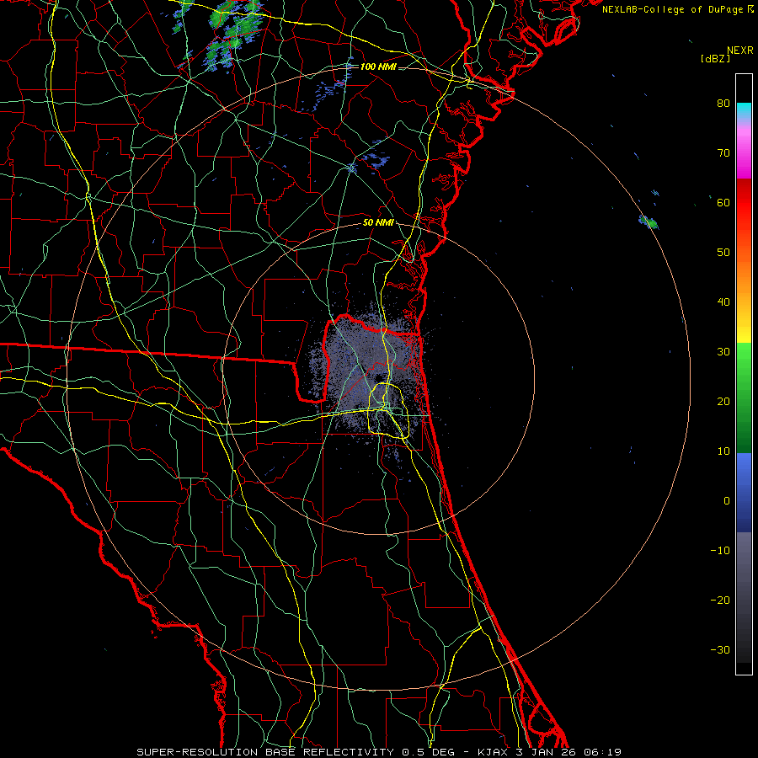The height and width of the screenshot is (758, 758).
Task: Click the 100 NMI range ring label
Action: click(x=378, y=67)
